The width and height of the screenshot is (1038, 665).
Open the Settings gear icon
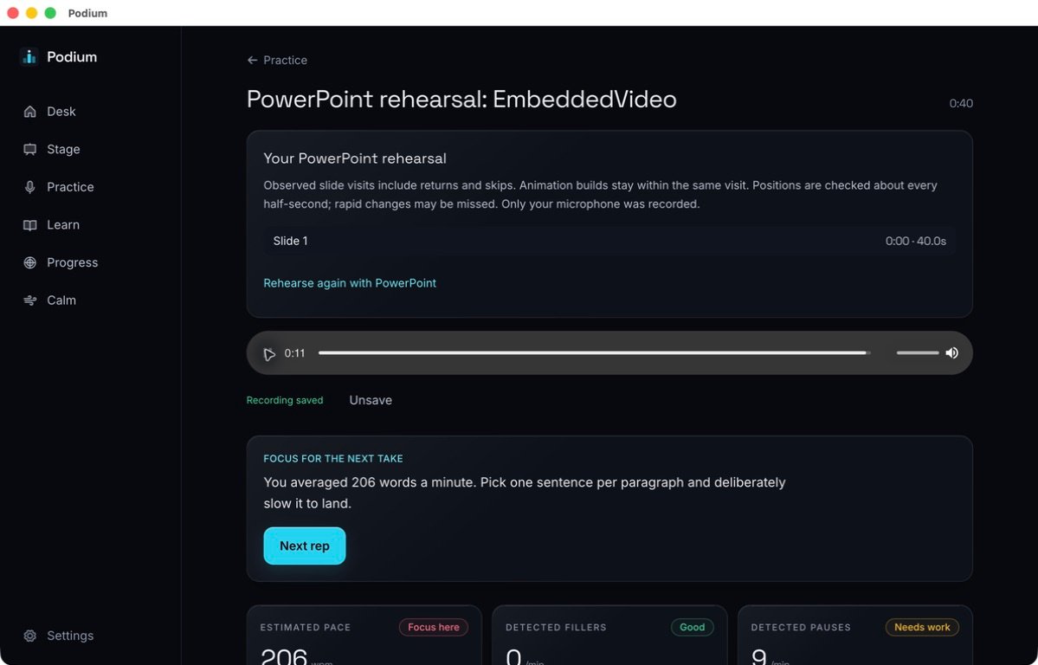click(29, 636)
